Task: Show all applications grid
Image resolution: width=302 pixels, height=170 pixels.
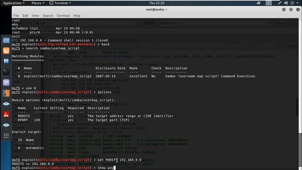Action: tap(6, 136)
